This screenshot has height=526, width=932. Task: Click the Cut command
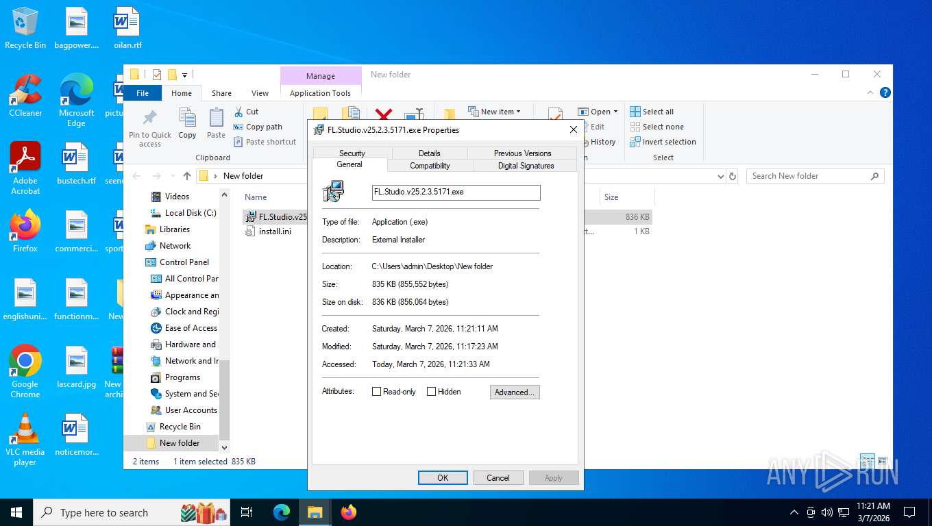click(246, 112)
